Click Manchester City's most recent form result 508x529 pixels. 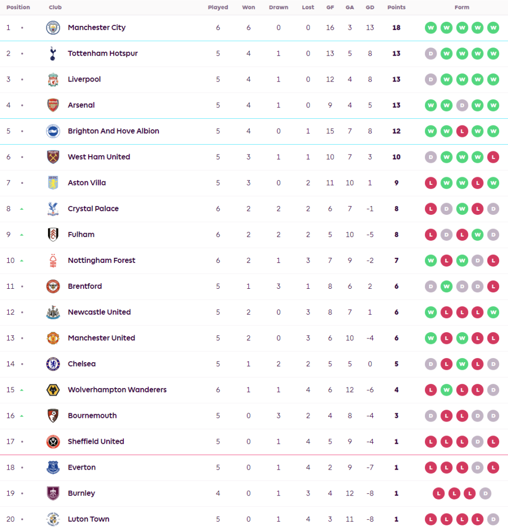[x=493, y=28]
